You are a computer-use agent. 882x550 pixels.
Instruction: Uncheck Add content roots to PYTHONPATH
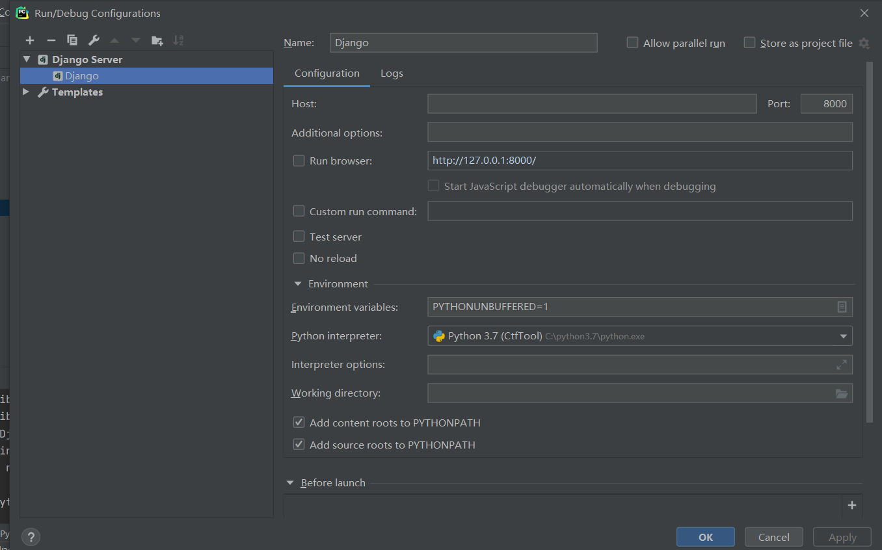coord(299,423)
